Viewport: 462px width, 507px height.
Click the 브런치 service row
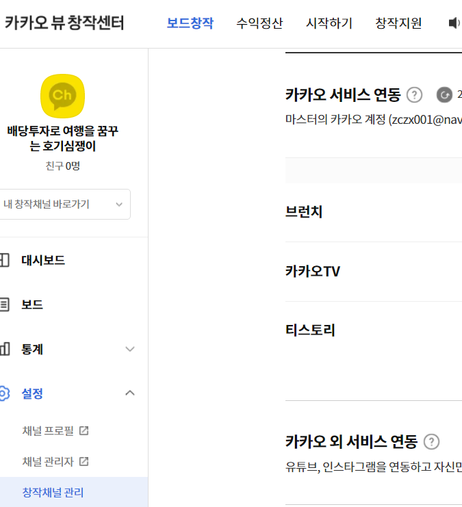(374, 212)
